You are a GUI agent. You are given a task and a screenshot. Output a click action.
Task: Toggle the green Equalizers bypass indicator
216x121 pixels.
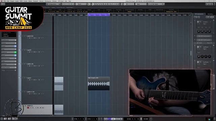15,52
